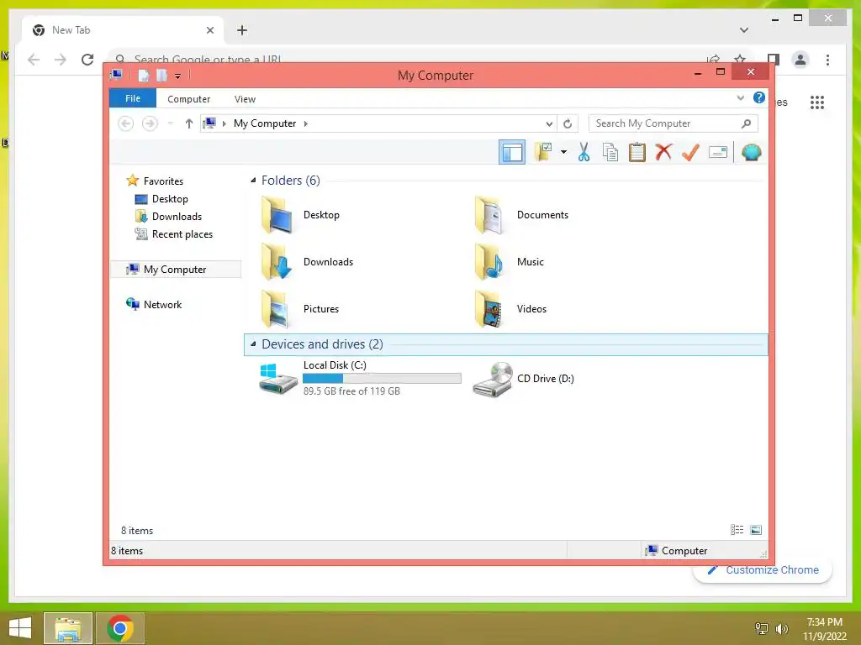Click the Customize Chrome button

763,570
